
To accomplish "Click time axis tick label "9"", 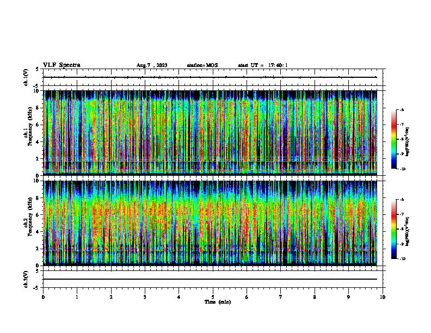I will coord(348,297).
